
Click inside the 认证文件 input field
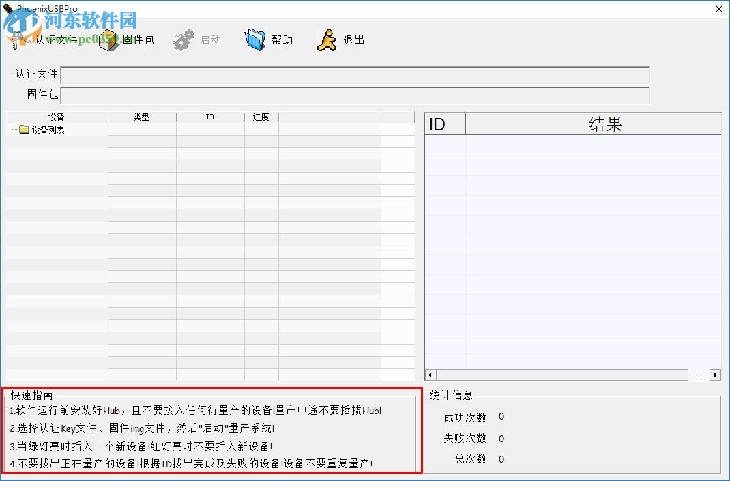tap(355, 76)
